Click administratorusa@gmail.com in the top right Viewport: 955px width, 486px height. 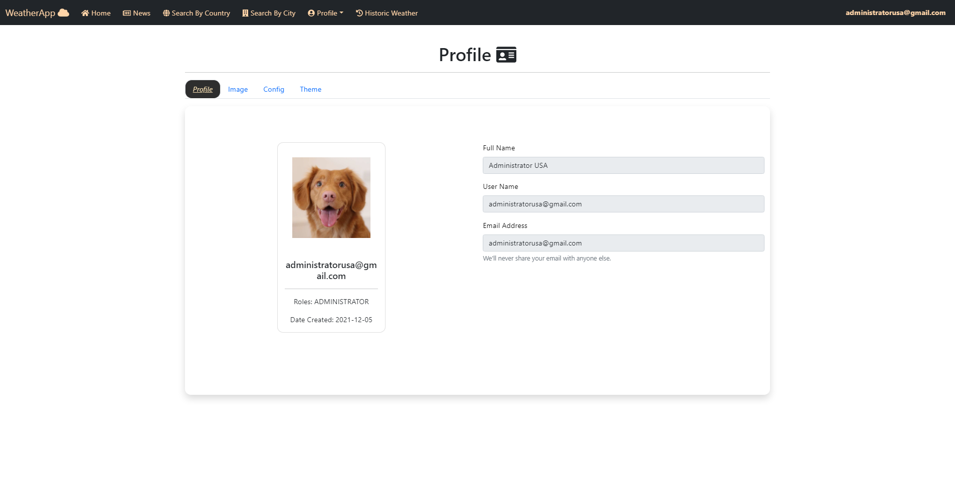tap(894, 13)
